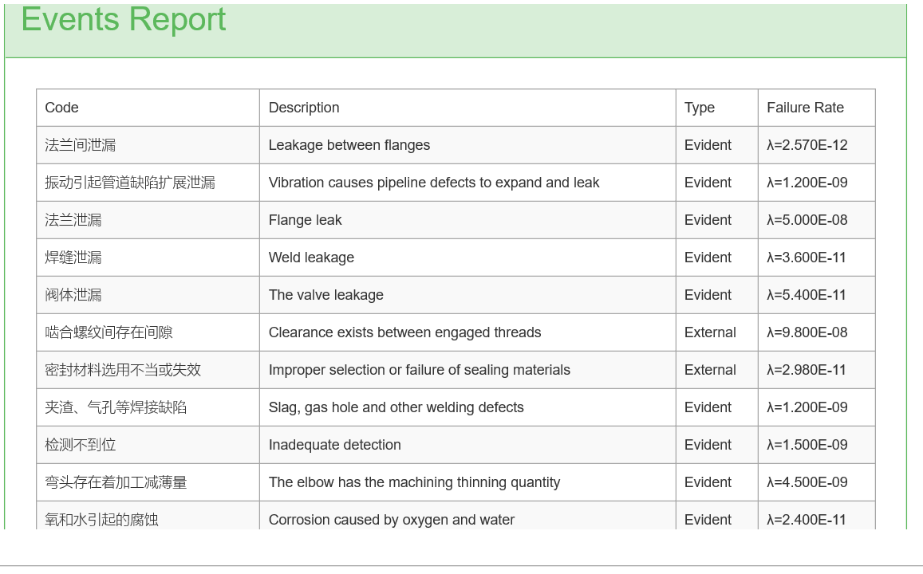Click the λ=5.000E-08 failure rate value
The image size is (923, 574).
(807, 220)
